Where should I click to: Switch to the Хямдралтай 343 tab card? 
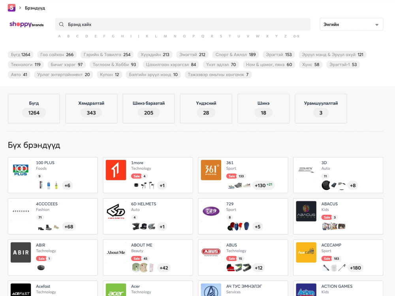pos(92,109)
